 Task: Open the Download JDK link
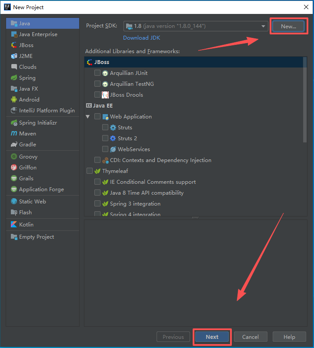coord(141,38)
